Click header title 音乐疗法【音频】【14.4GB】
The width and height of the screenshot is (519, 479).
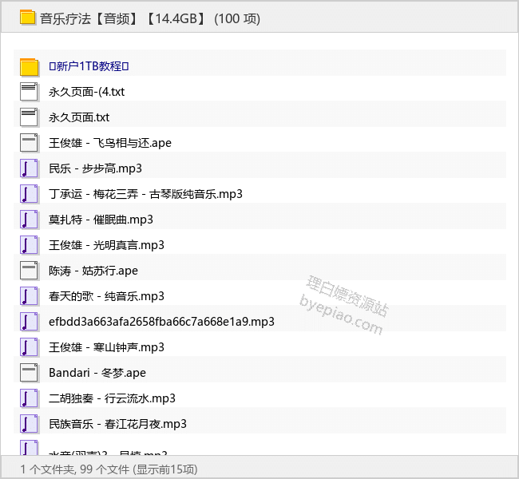click(x=123, y=18)
